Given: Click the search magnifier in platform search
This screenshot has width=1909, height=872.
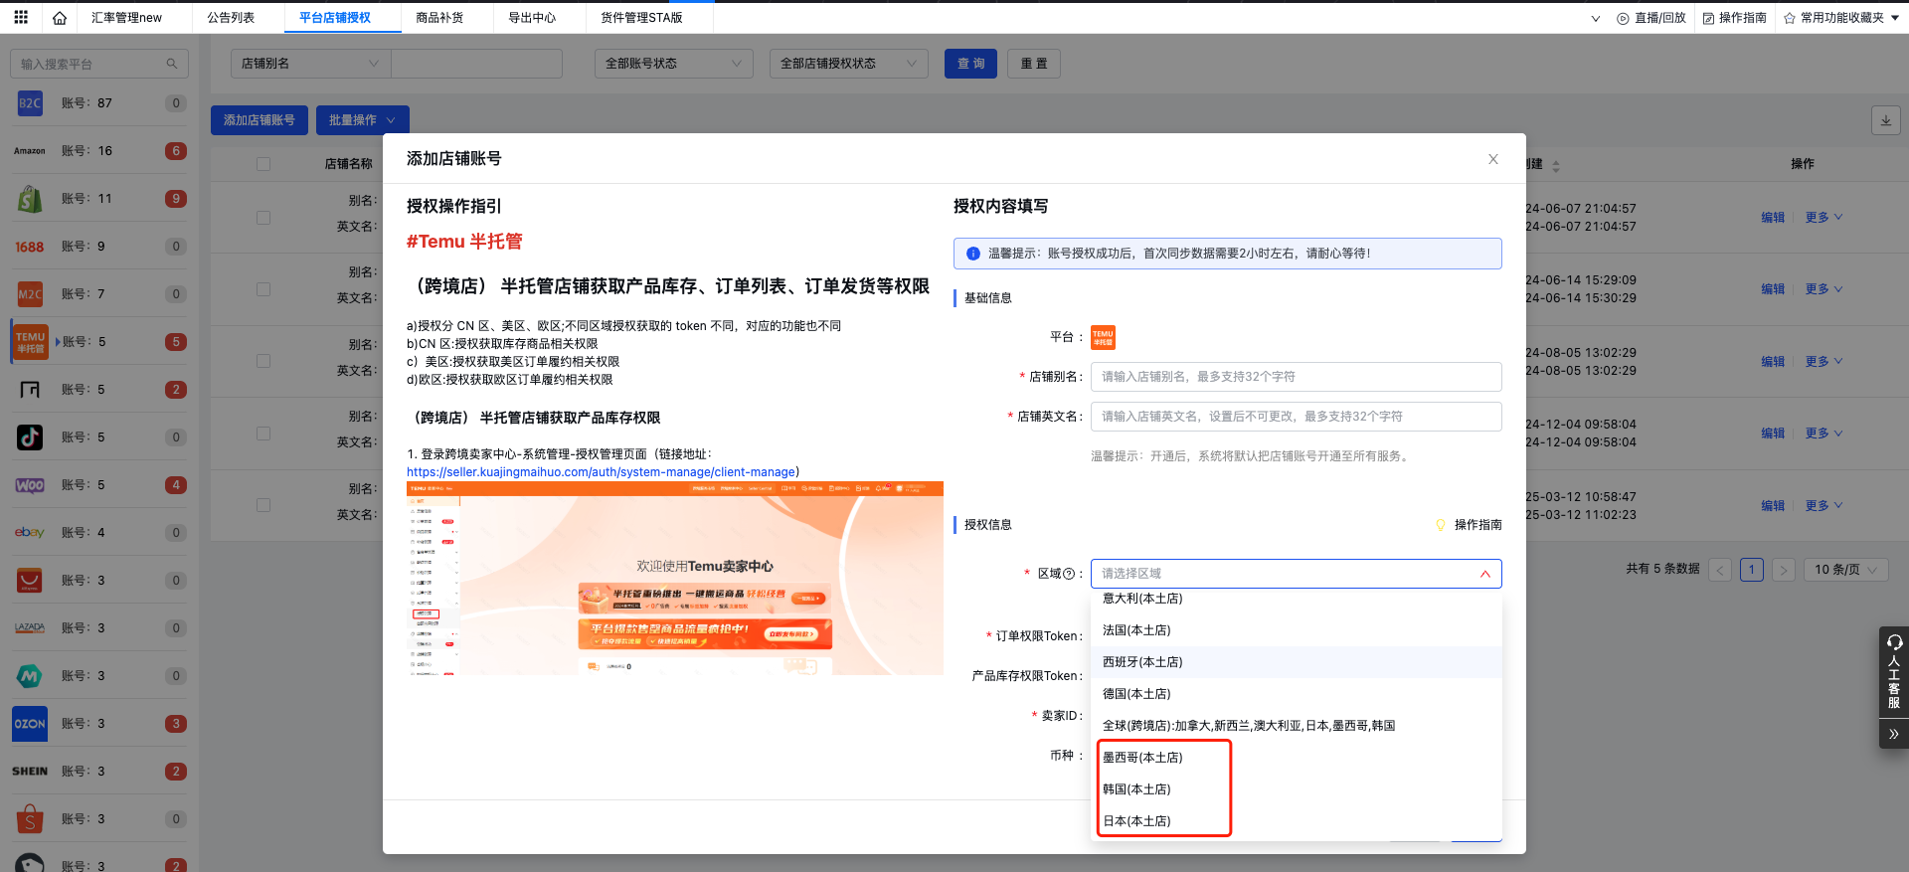Looking at the screenshot, I should coord(172,64).
